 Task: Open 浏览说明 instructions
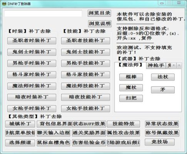(x=100, y=23)
